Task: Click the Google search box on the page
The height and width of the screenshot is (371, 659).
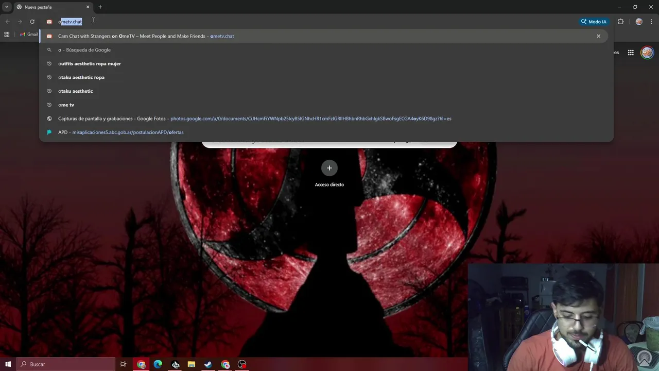Action: [329, 144]
